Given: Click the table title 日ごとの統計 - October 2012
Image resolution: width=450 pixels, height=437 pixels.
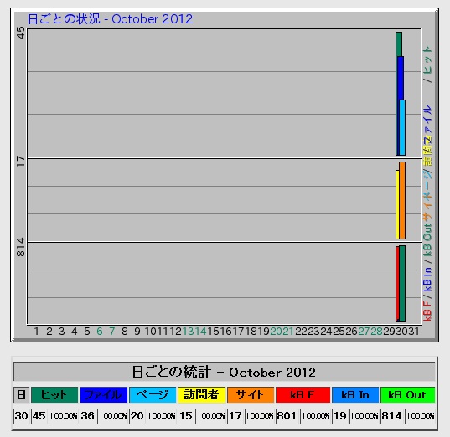Looking at the screenshot, I should (x=224, y=373).
